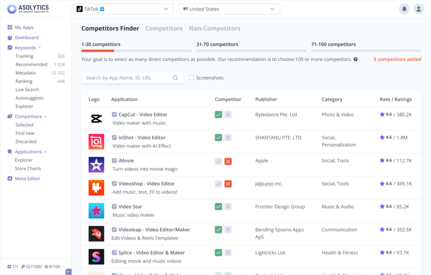Open the notifications bell icon
The image size is (431, 275).
click(404, 9)
